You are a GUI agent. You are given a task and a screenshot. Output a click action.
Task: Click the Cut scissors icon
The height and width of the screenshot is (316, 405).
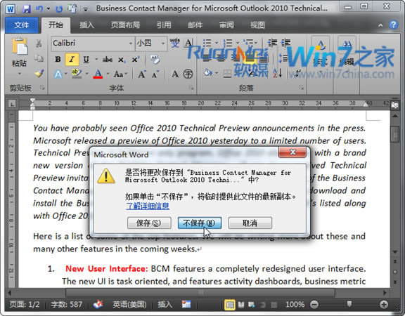(39, 44)
